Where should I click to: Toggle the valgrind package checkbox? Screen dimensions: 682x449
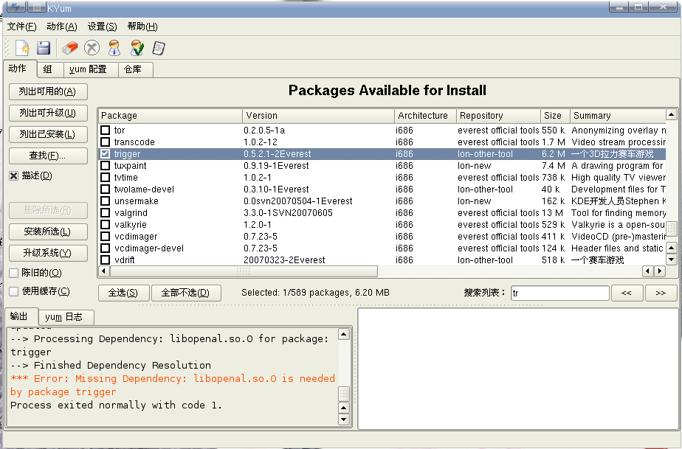[x=106, y=212]
